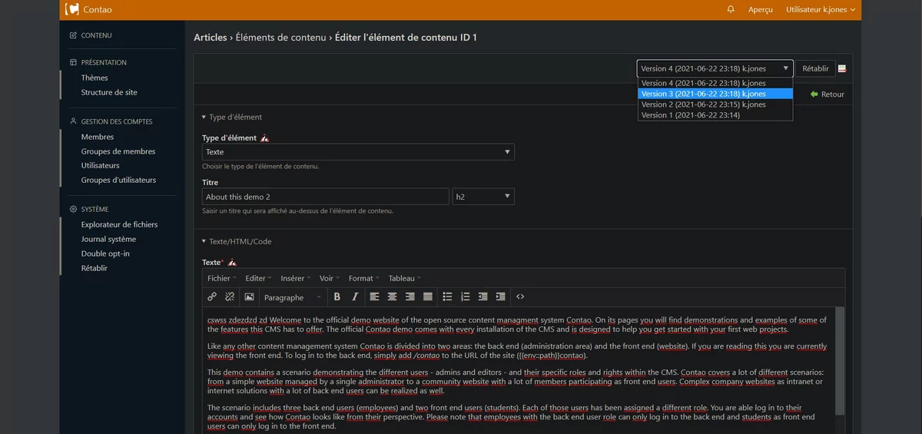This screenshot has width=922, height=434.
Task: Open the Utilisateur k.jones menu
Action: coord(821,9)
